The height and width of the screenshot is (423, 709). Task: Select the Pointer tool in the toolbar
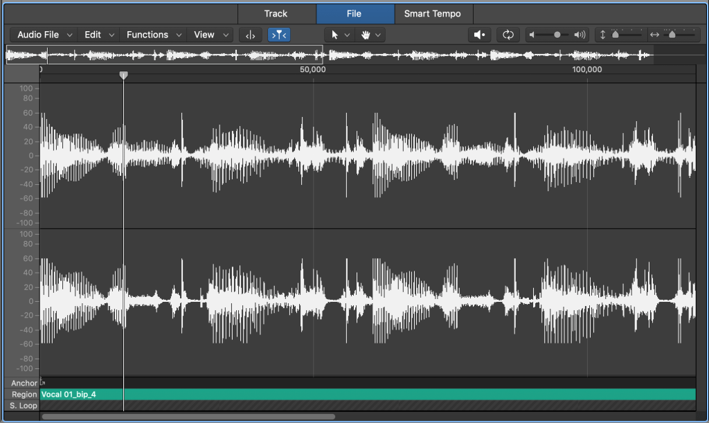334,35
